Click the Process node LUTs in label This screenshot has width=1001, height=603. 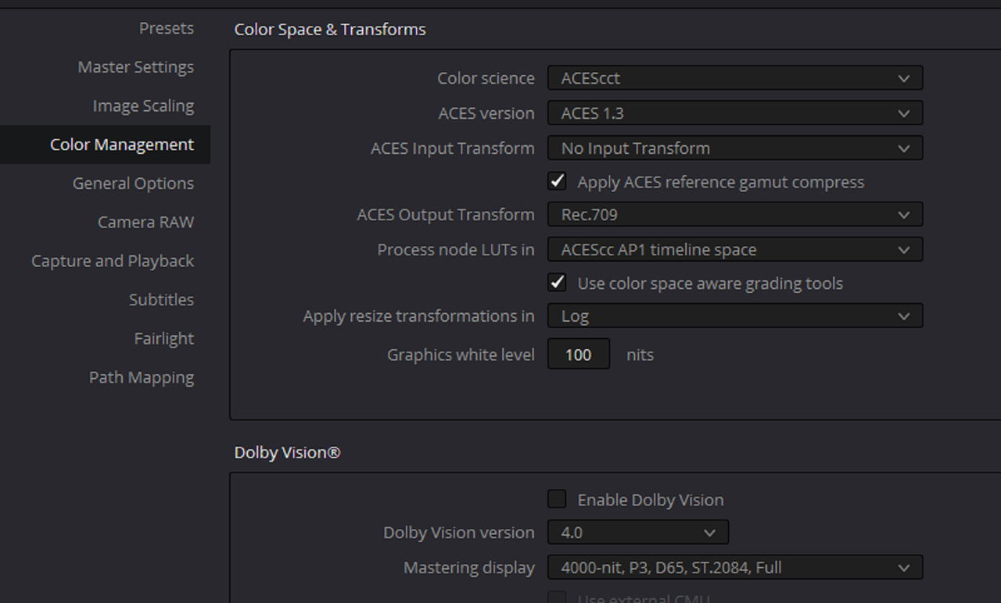click(x=456, y=250)
